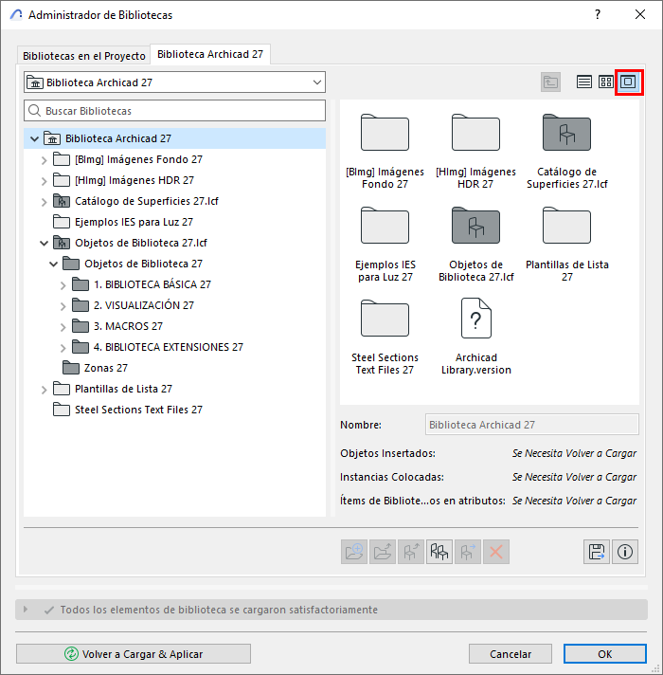Select Zonas 27 folder in tree
This screenshot has height=675, width=663.
pyautogui.click(x=106, y=368)
